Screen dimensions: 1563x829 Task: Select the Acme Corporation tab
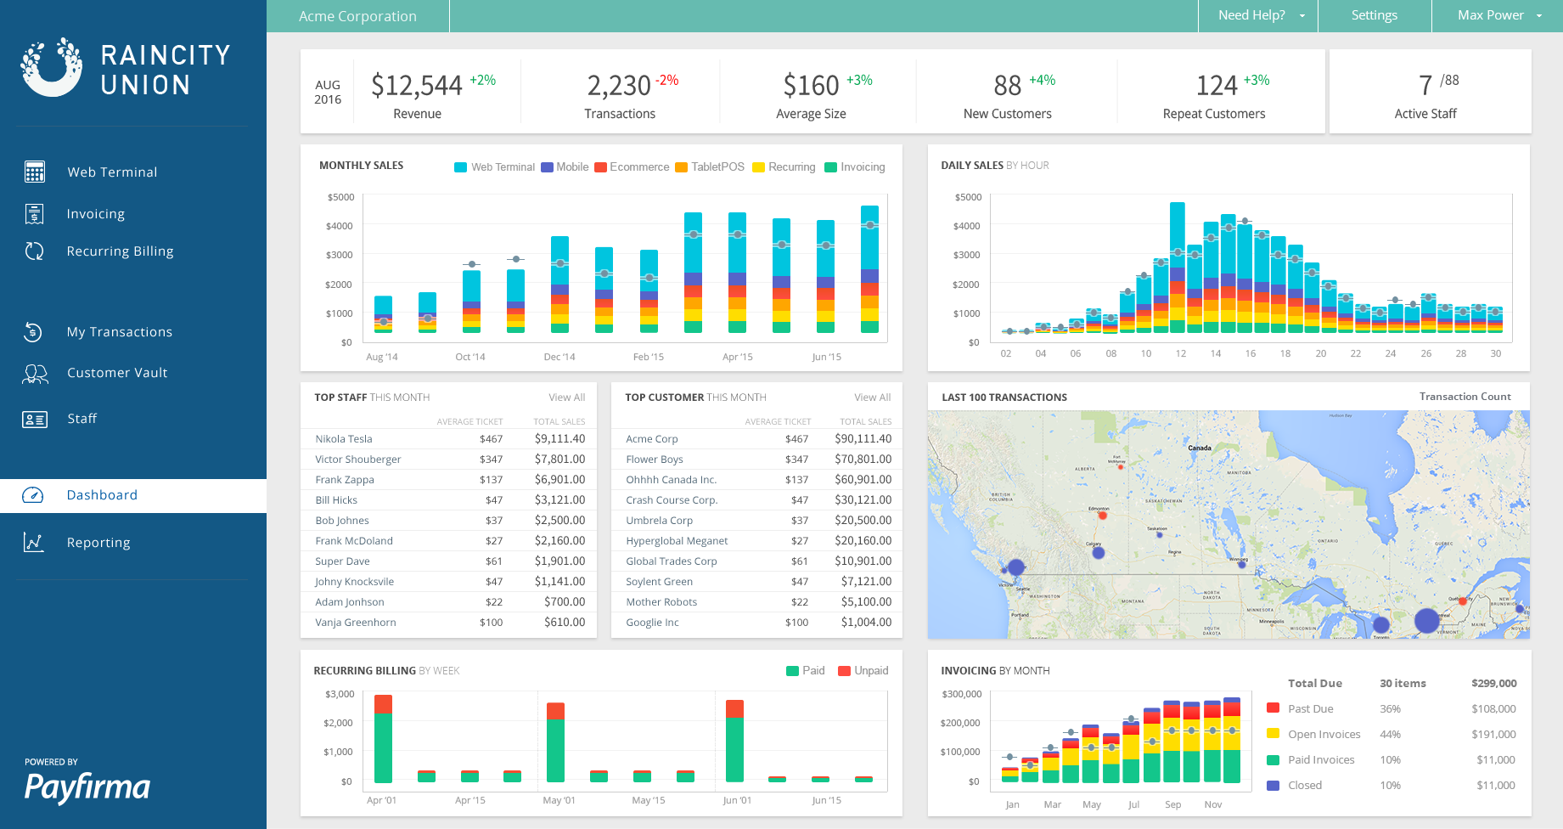[357, 16]
